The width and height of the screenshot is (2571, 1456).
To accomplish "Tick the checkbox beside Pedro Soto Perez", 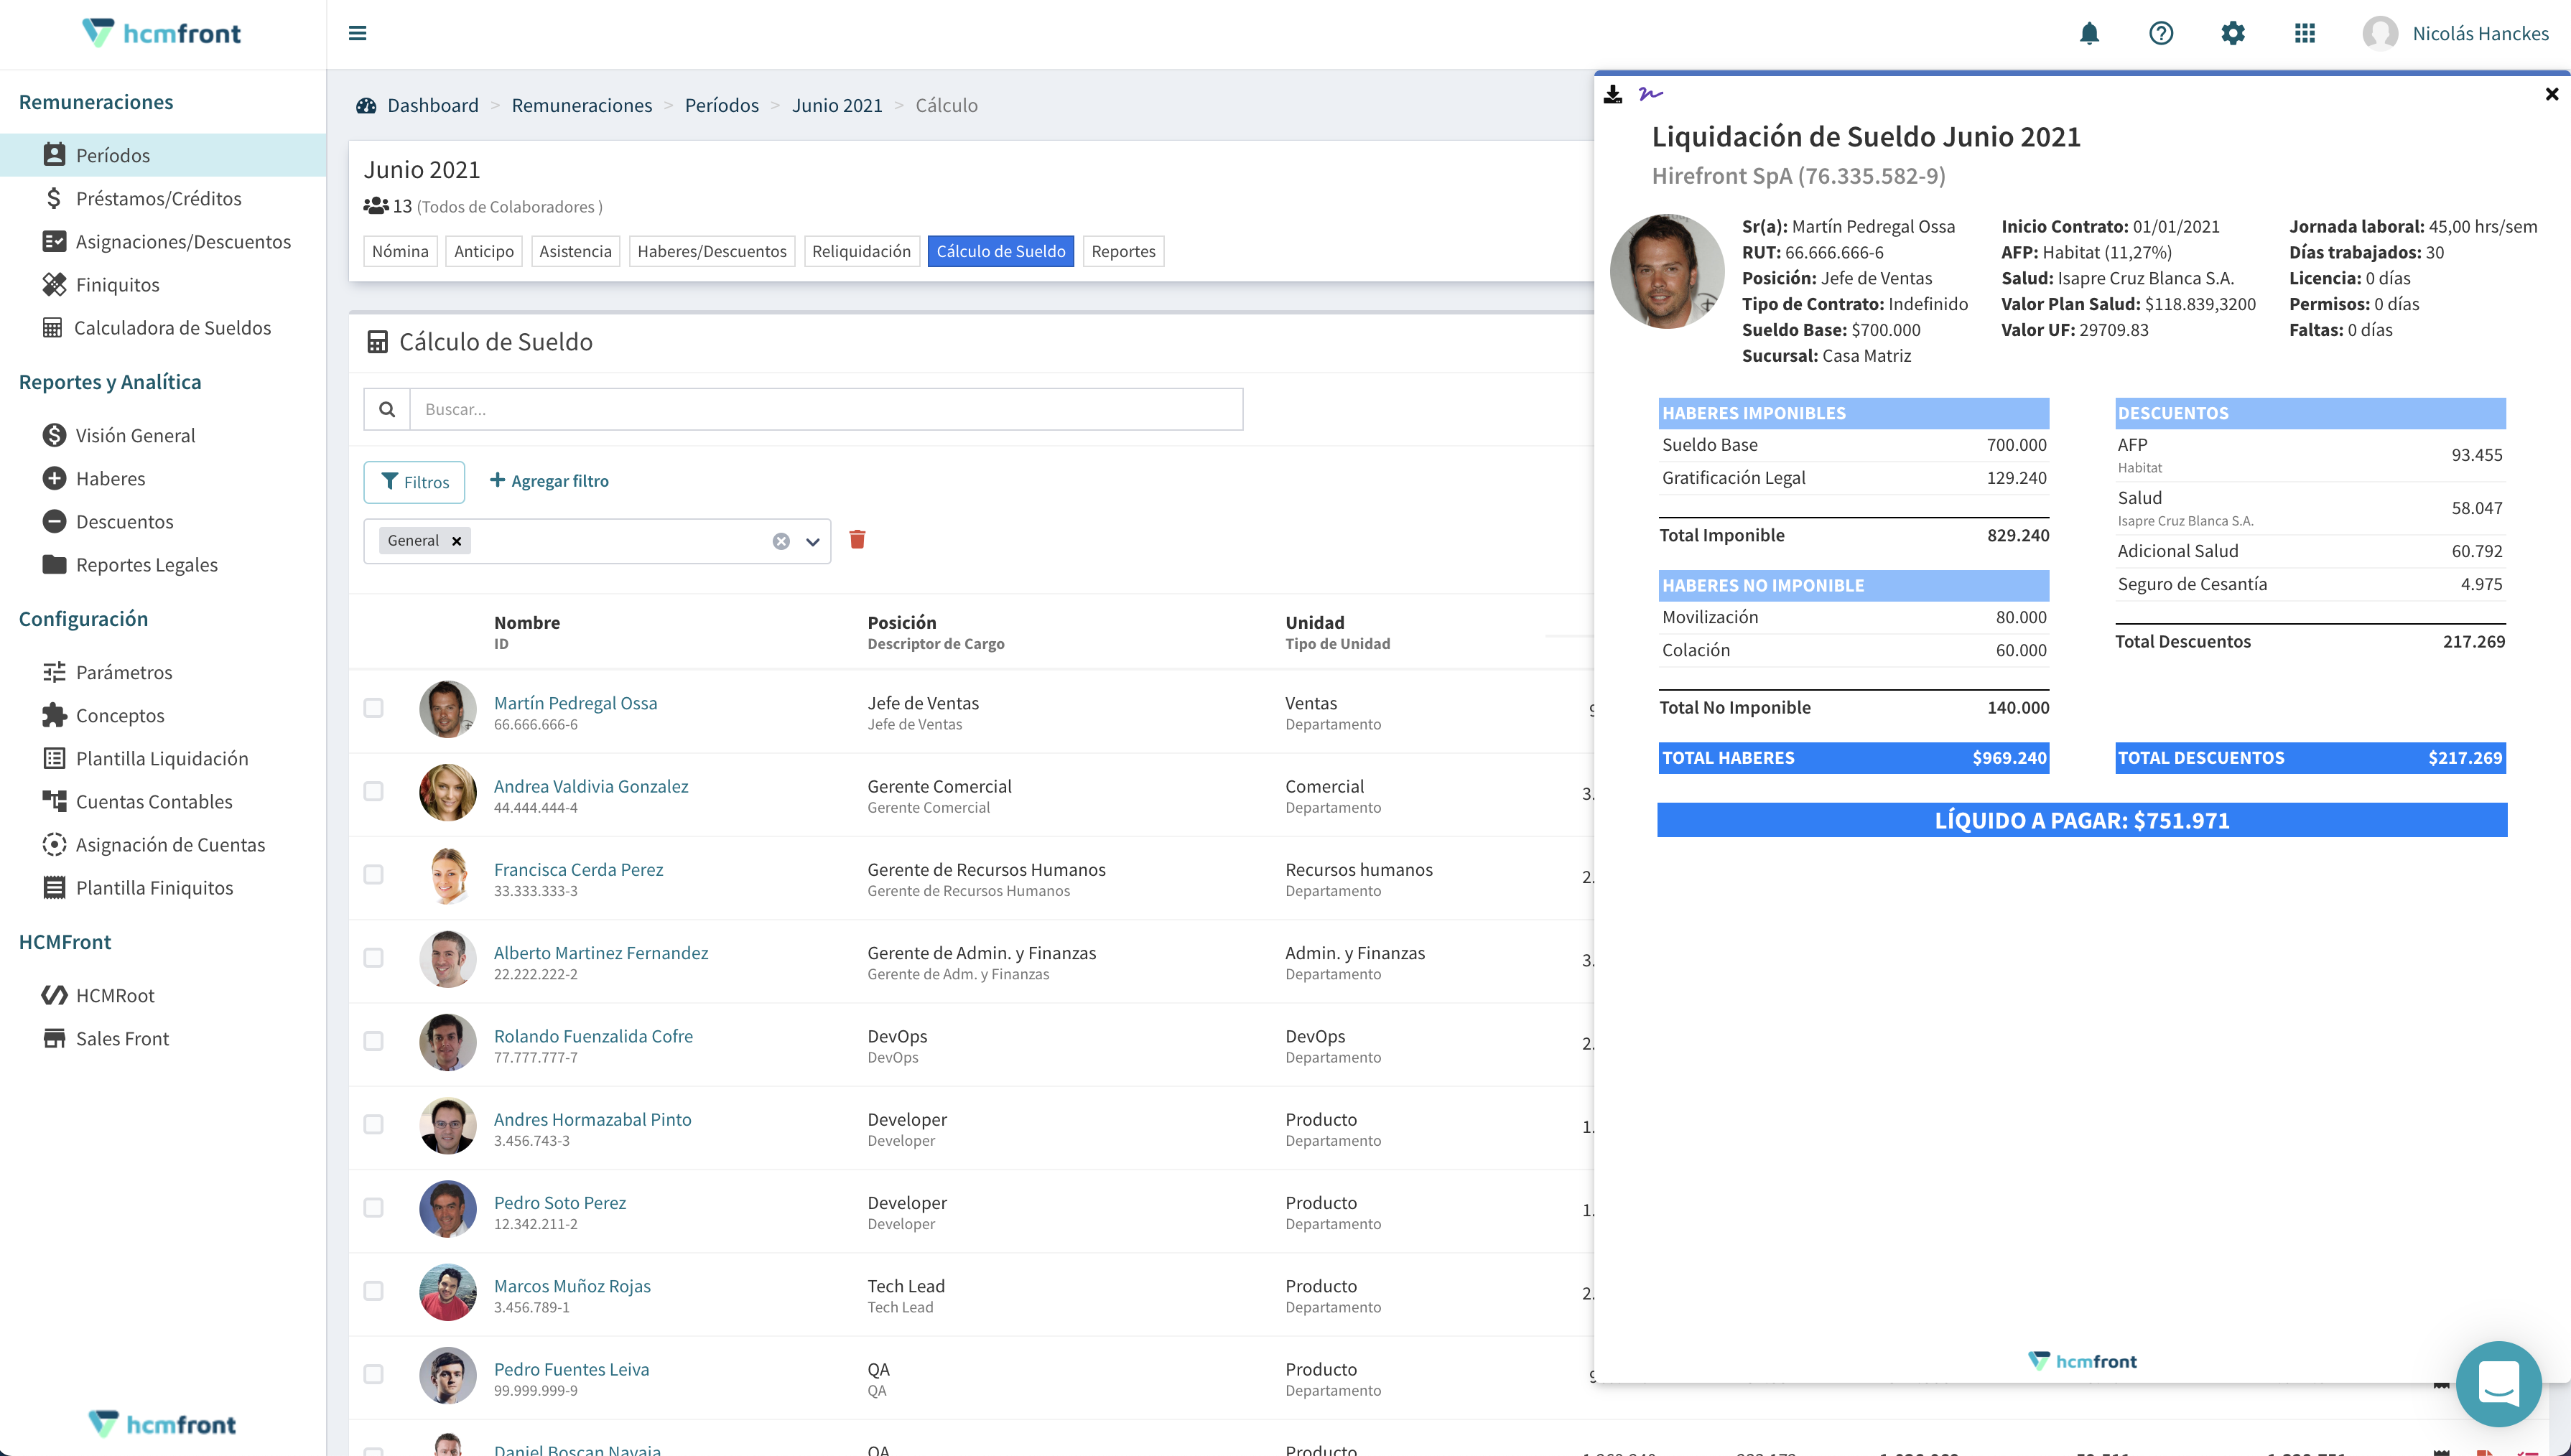I will click(x=373, y=1207).
